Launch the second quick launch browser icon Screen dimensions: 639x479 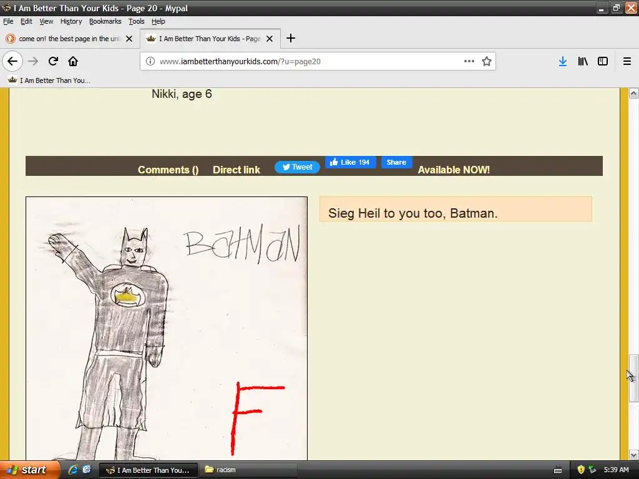[86, 470]
